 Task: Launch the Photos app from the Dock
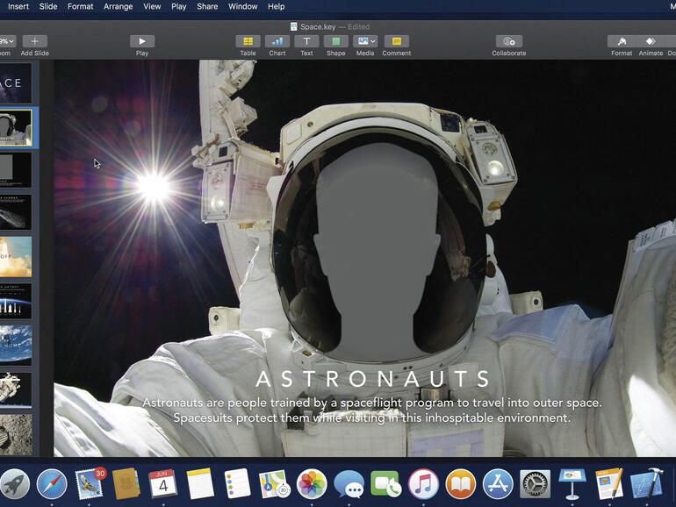[311, 483]
